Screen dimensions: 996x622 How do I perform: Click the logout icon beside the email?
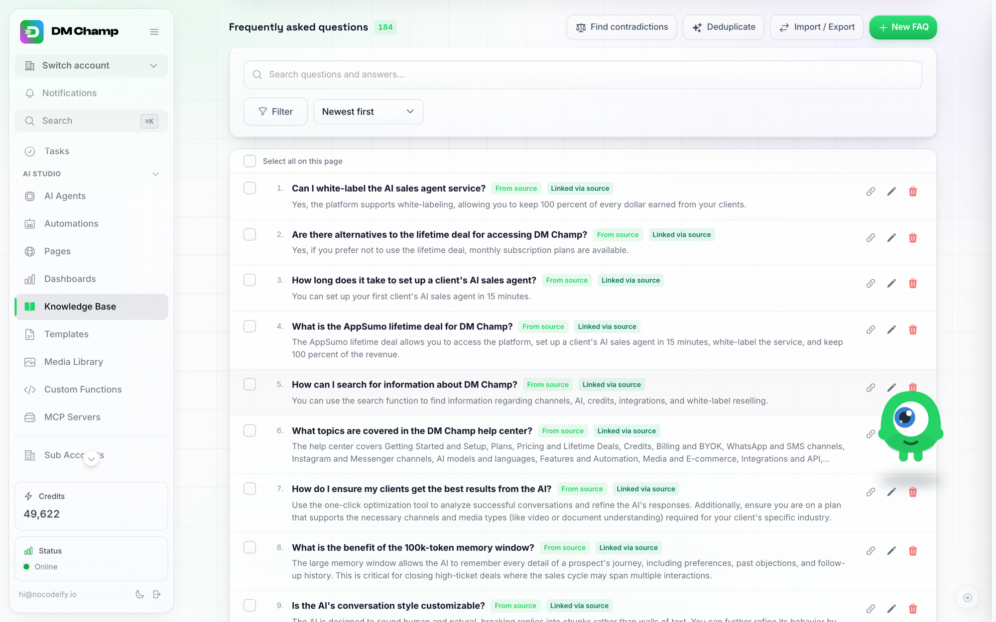(157, 594)
